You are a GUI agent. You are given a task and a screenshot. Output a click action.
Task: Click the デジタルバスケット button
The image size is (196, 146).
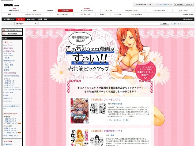click(12, 30)
